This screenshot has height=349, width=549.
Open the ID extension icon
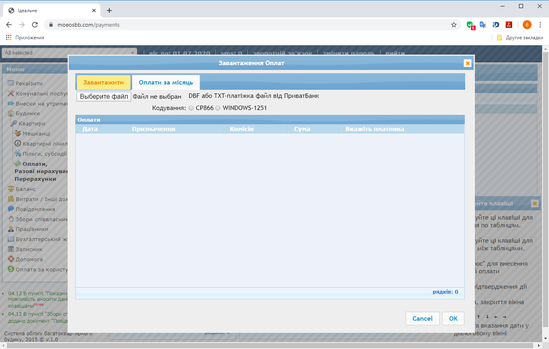(496, 25)
